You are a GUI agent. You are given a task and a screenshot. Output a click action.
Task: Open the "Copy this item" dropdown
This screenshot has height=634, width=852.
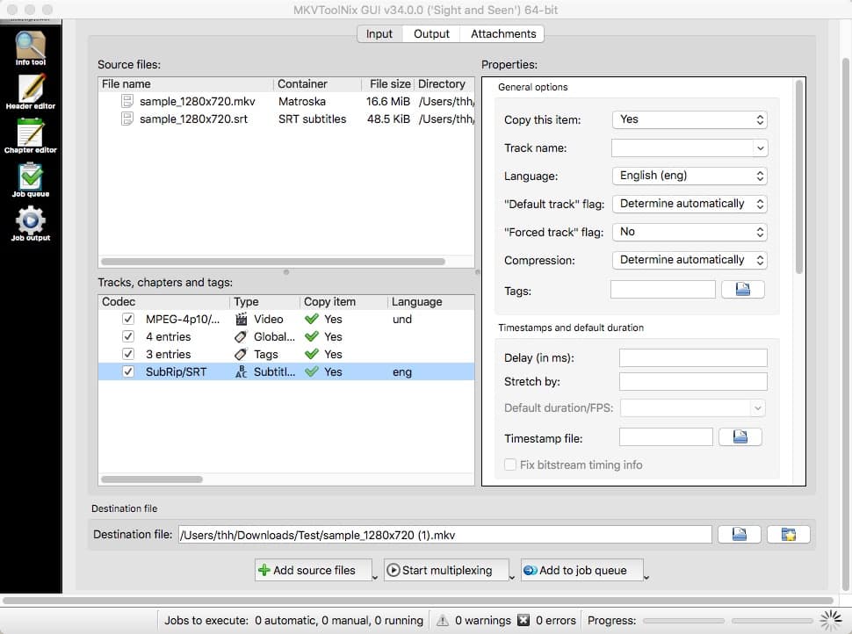[x=689, y=119]
